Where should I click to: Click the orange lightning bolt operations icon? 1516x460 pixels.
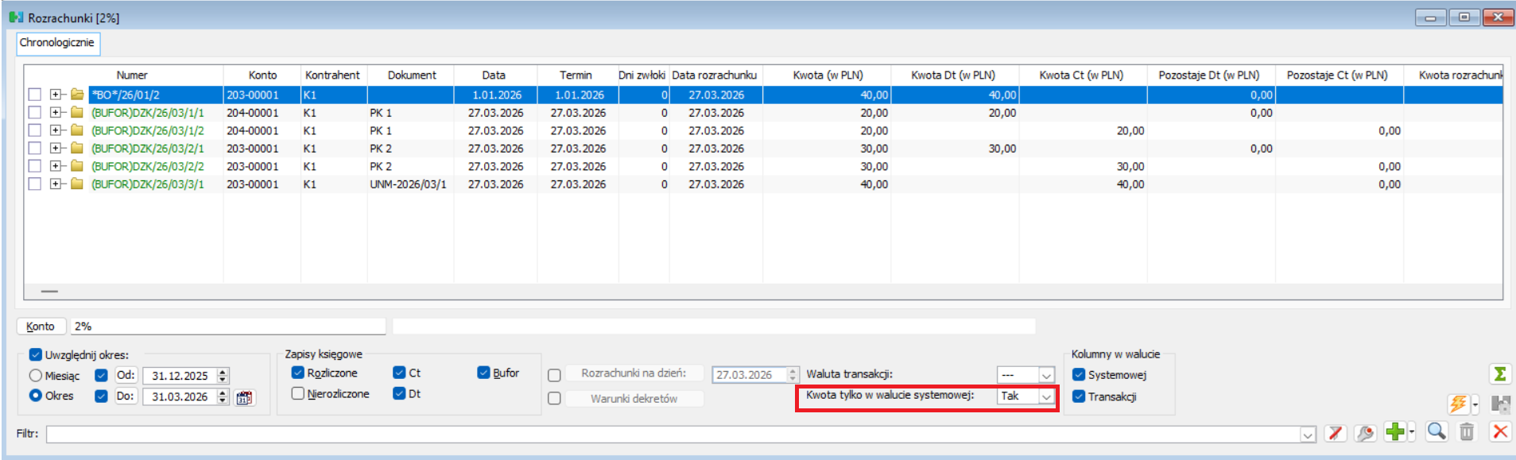point(1458,404)
